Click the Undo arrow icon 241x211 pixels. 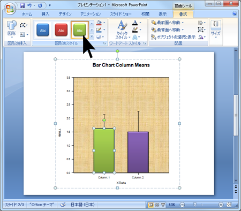[29, 5]
